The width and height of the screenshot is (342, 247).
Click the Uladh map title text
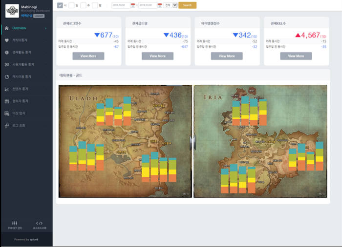tap(84, 98)
